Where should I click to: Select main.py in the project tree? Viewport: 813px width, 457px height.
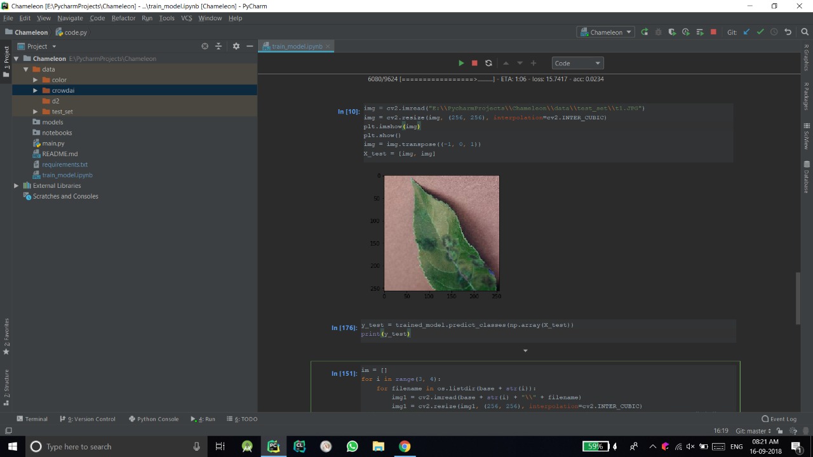(x=53, y=143)
